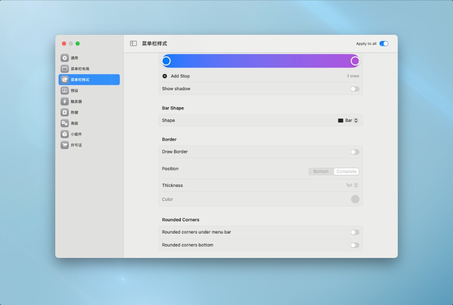Choose Complete border position
This screenshot has height=305, width=453.
click(346, 171)
